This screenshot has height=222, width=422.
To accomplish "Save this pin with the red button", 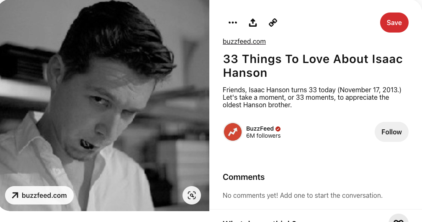I will coord(394,23).
